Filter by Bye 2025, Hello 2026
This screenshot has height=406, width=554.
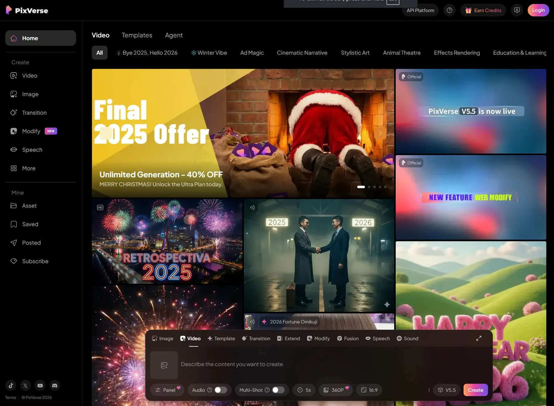click(147, 53)
